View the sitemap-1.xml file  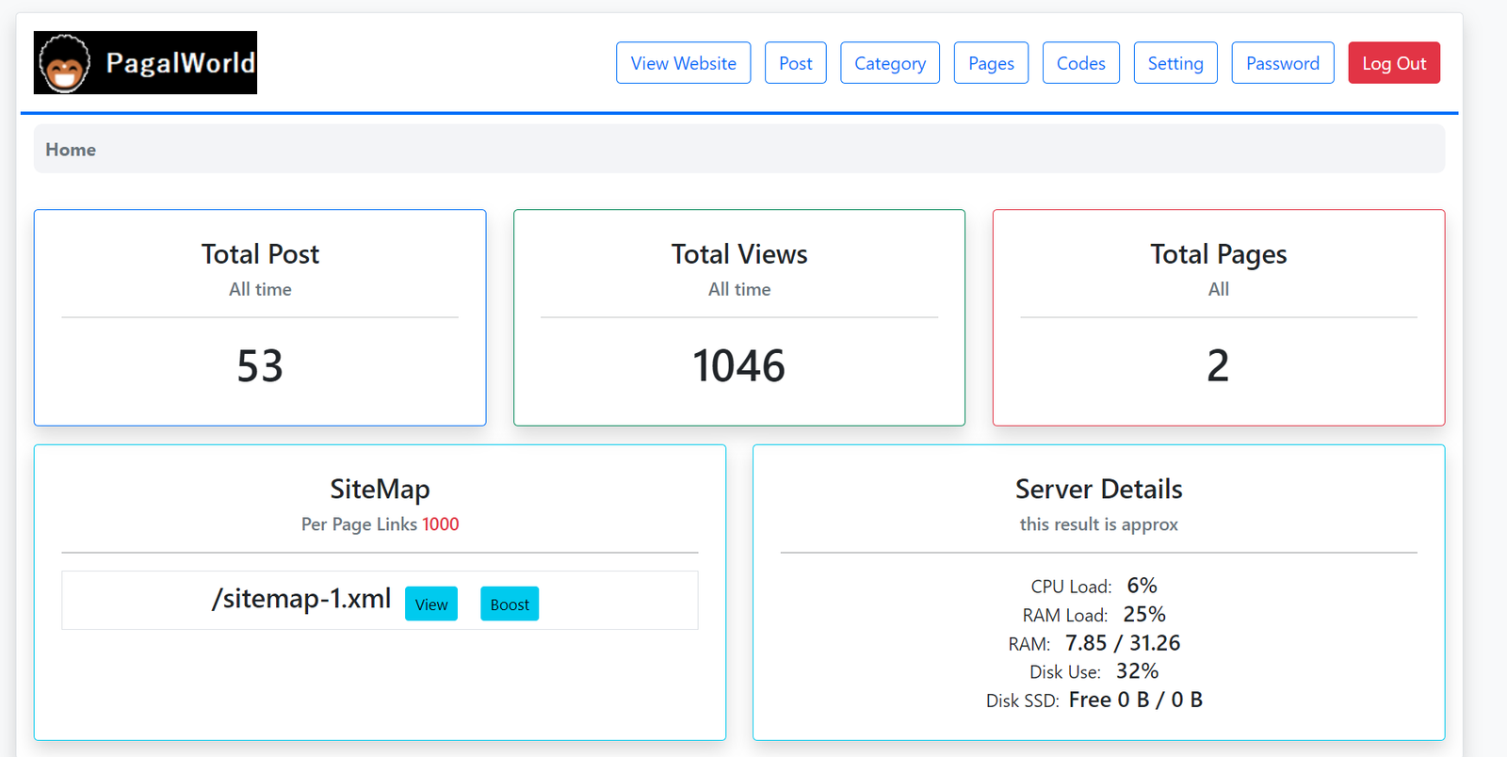tap(431, 604)
